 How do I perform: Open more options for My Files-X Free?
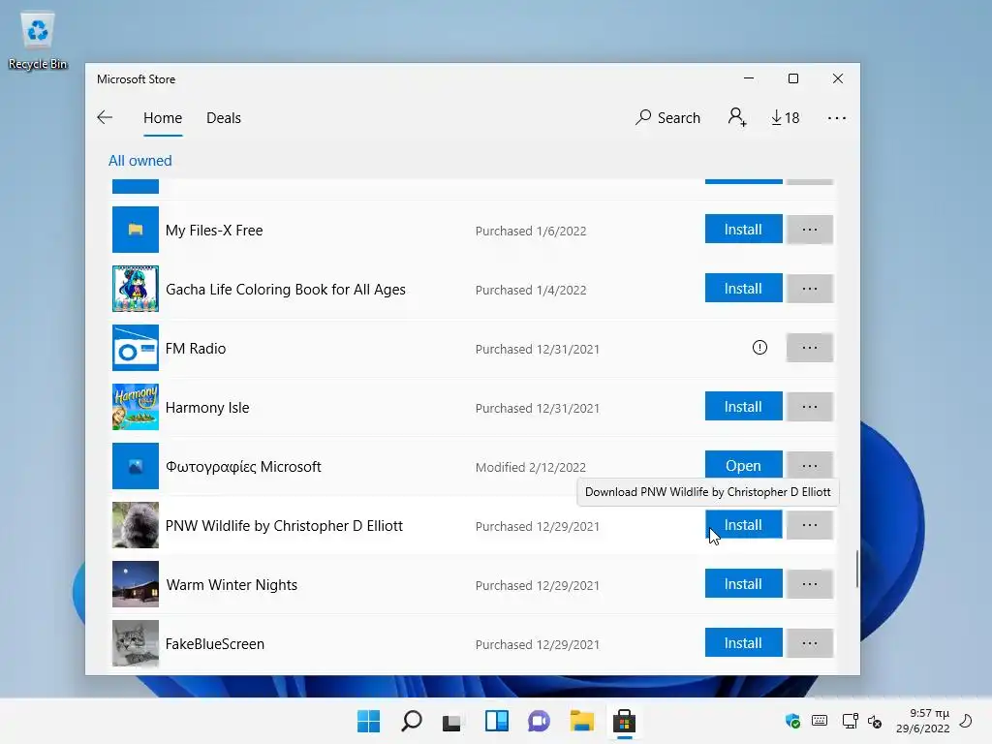pyautogui.click(x=809, y=229)
